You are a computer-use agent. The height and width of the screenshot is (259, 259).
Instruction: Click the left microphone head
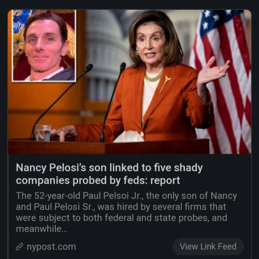pyautogui.click(x=88, y=68)
